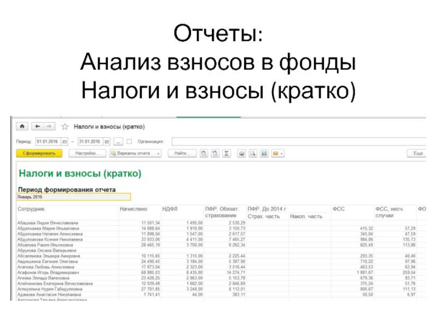Open calendar for period end date
Viewport: 437px width, 328px height.
tap(107, 140)
